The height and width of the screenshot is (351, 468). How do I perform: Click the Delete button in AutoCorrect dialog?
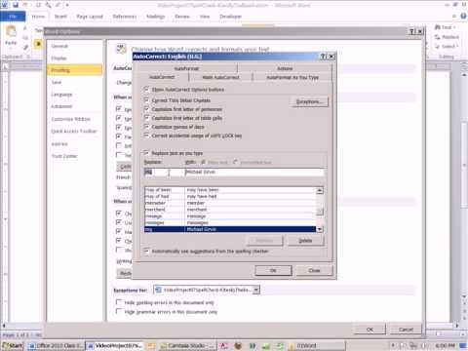[305, 241]
